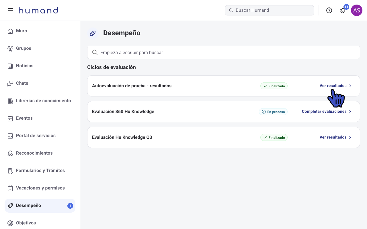Click Finalizado badge on Autoevaluación row
The image size is (367, 229).
tap(274, 86)
